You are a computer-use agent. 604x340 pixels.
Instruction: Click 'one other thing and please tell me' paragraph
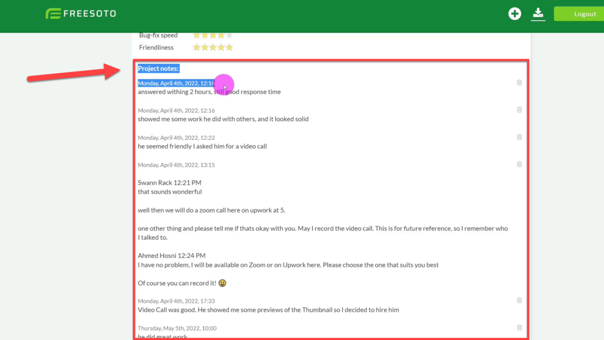(323, 233)
